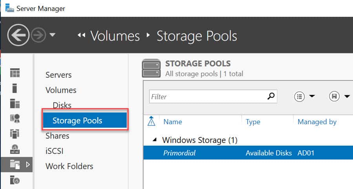Screen dimensions: 353x189
Task: Open the DNS role icon in sidebar
Action: coord(15,149)
